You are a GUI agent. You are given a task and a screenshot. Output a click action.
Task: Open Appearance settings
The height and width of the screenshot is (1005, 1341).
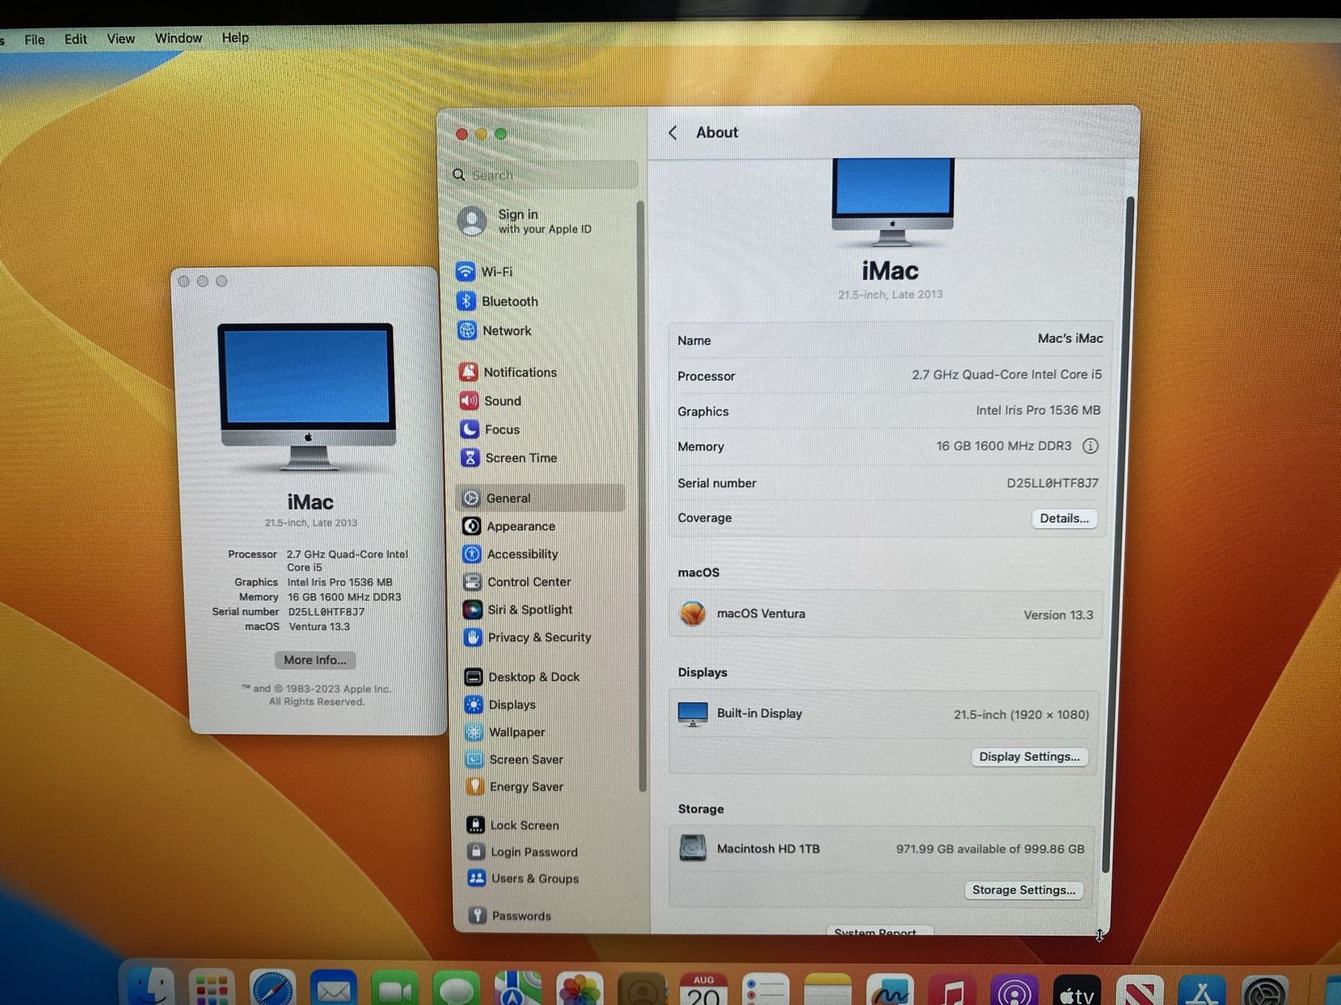tap(509, 526)
